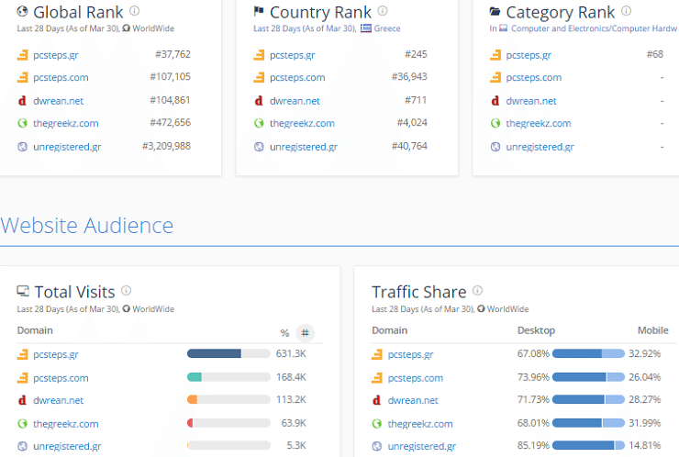Click the folder icon beside Category Rank
This screenshot has height=457, width=679.
(x=495, y=11)
